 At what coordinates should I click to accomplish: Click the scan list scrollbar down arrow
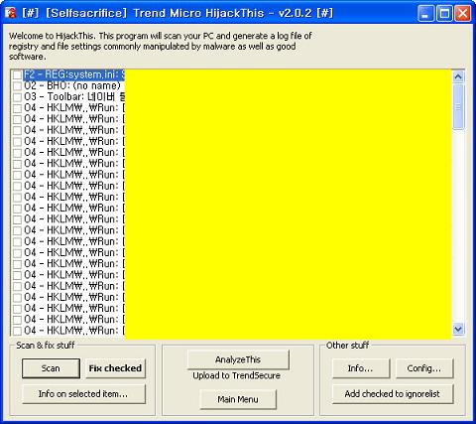(x=458, y=329)
